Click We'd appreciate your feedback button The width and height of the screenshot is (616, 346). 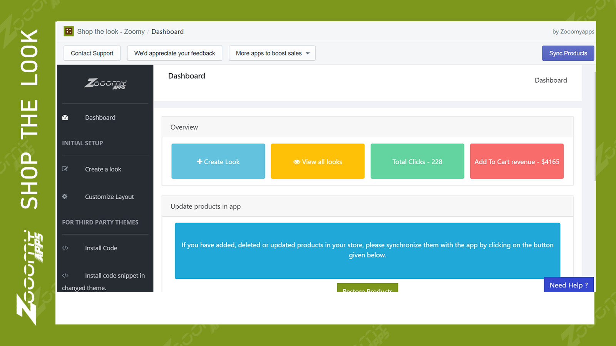(175, 53)
